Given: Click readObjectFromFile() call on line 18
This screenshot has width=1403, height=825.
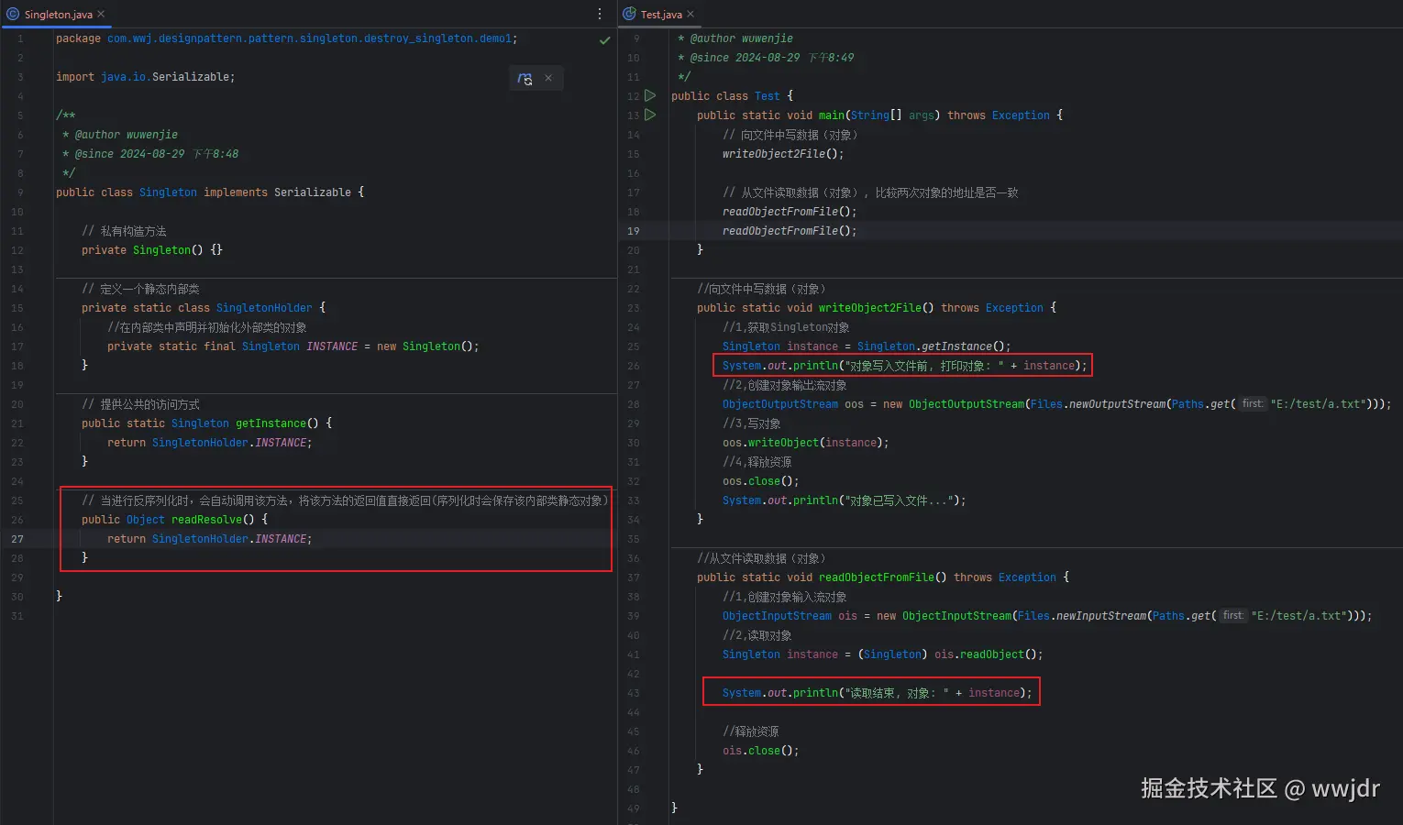Looking at the screenshot, I should pyautogui.click(x=790, y=212).
